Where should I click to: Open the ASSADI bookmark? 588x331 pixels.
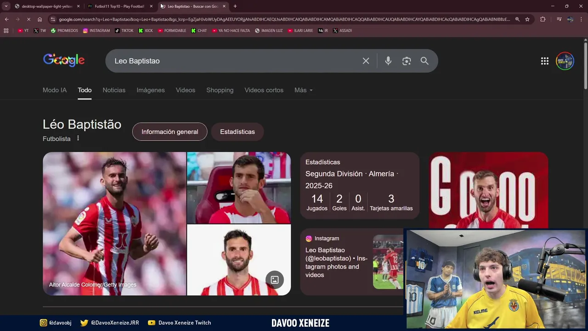[x=342, y=30]
